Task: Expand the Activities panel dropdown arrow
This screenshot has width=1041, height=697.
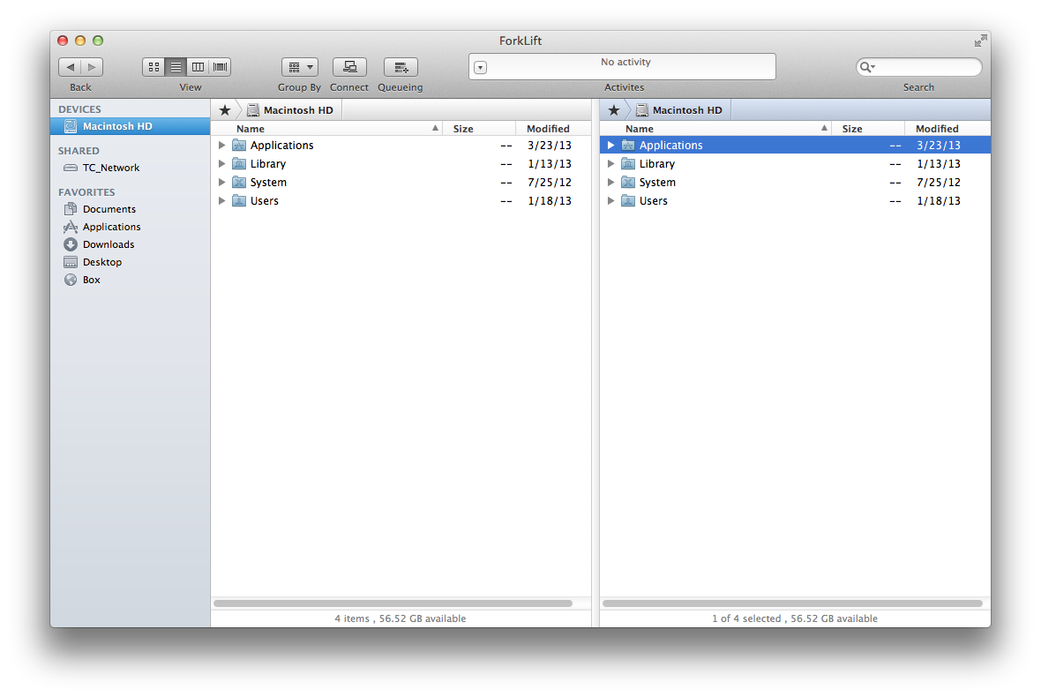Action: (481, 68)
